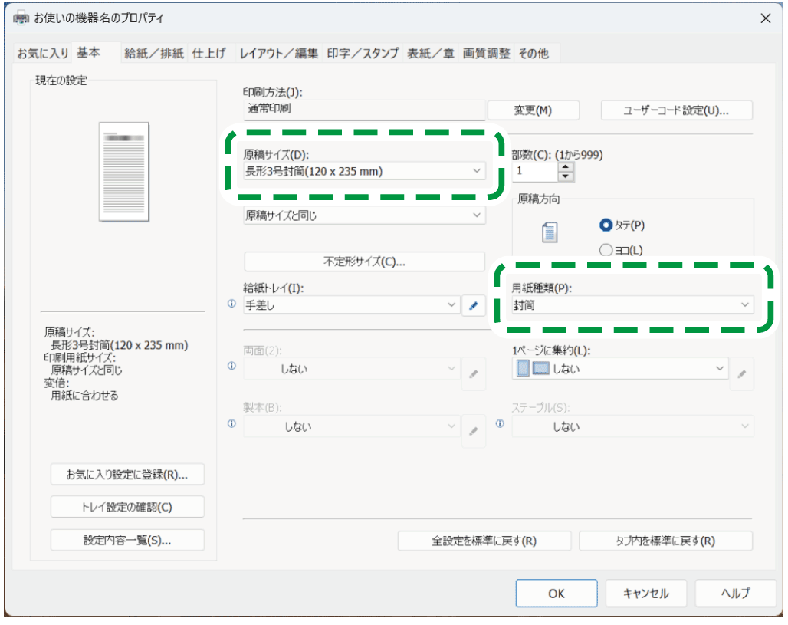Screen dimensions: 788x625
Task: Click the 部数 copies input field
Action: pyautogui.click(x=534, y=171)
